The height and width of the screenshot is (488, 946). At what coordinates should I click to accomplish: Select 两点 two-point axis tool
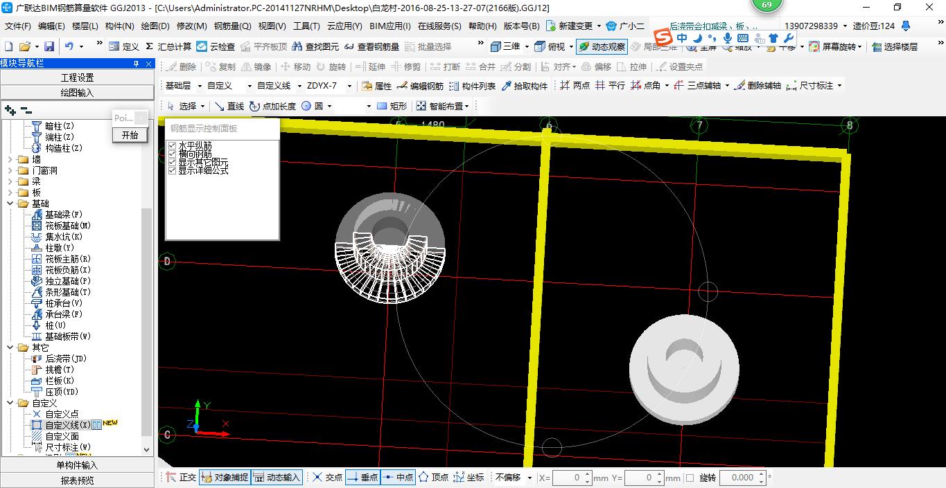(575, 85)
